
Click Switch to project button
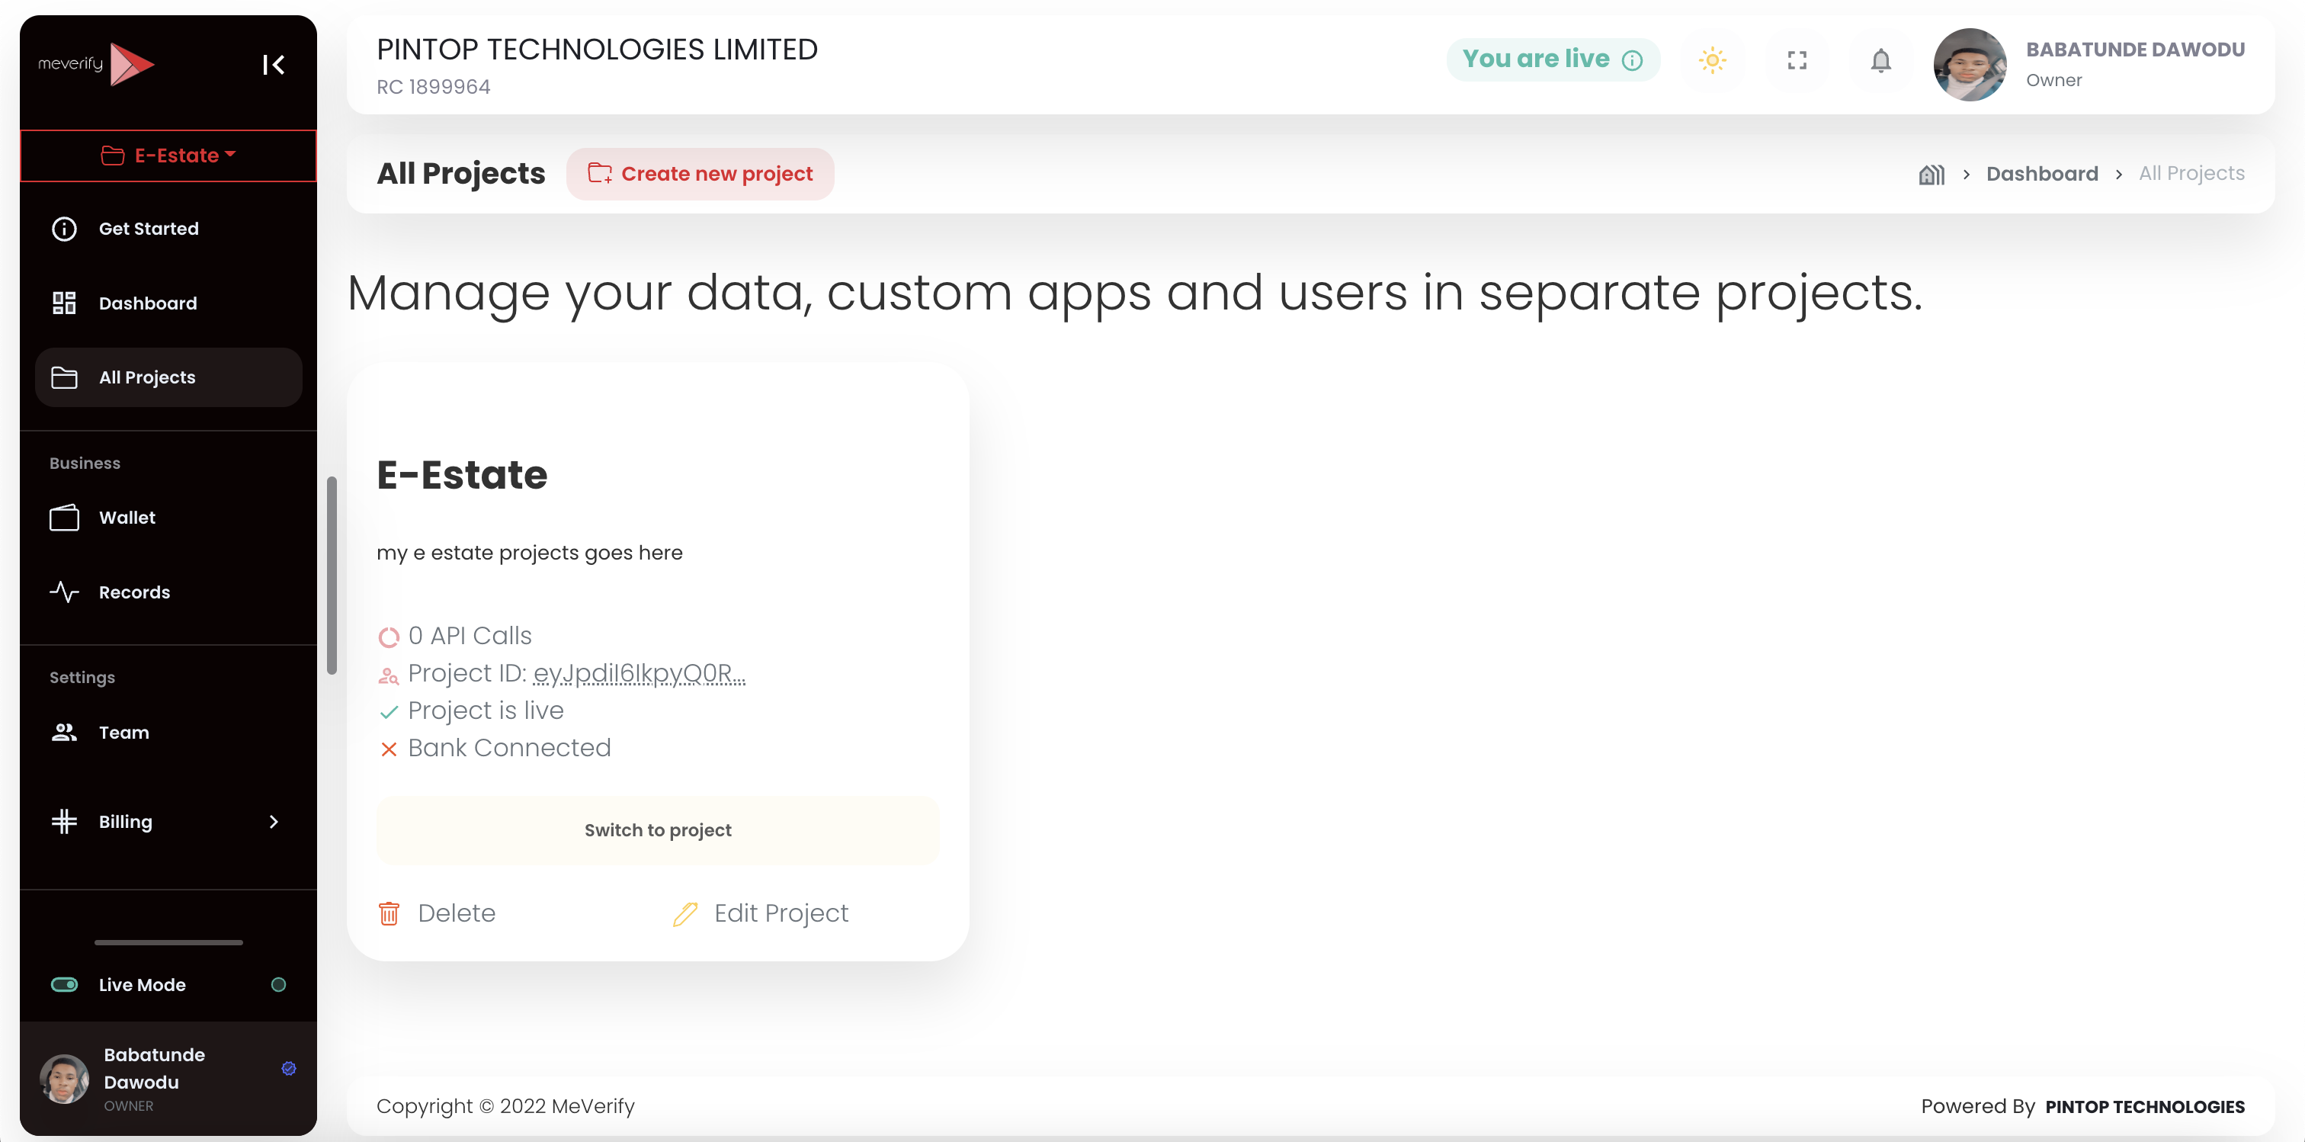[x=658, y=830]
